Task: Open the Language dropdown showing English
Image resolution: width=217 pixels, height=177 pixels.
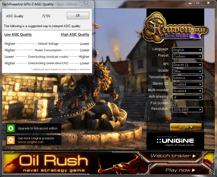Action: pyautogui.click(x=187, y=50)
